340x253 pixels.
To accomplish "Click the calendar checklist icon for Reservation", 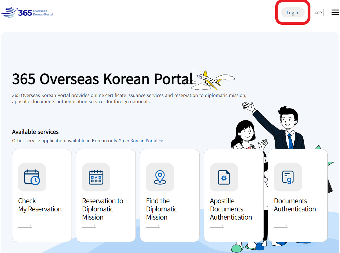I will (96, 177).
